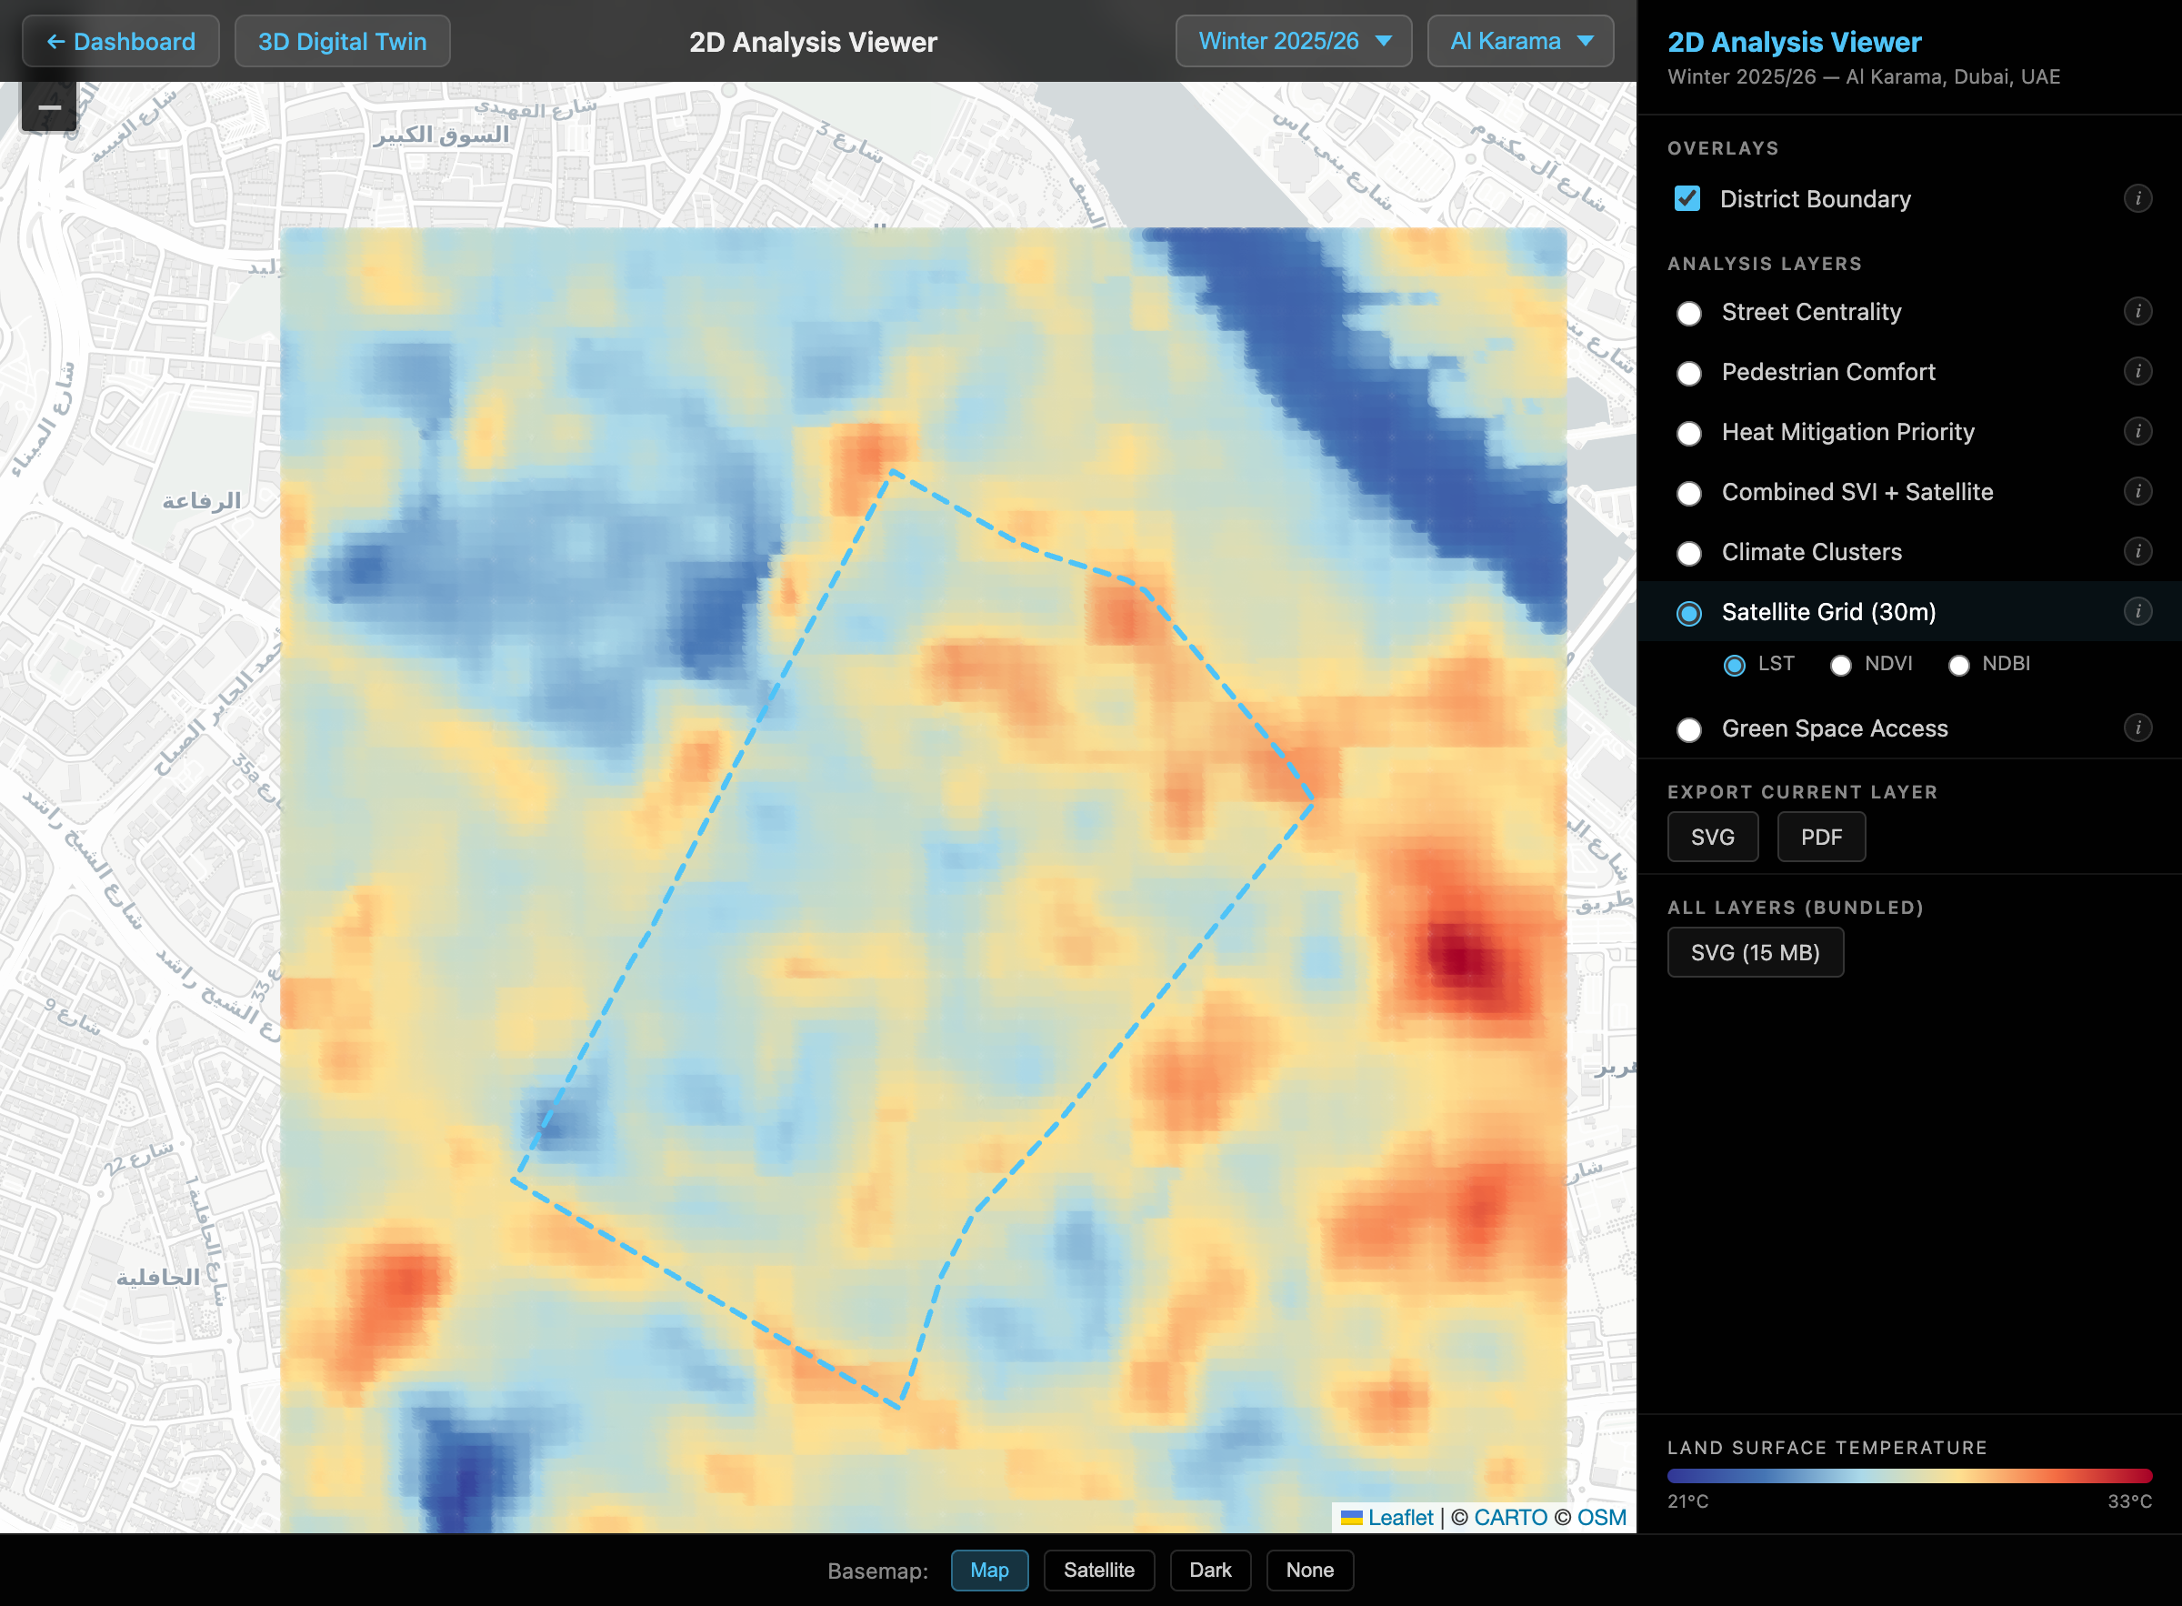Viewport: 2182px width, 1606px height.
Task: Click the Basemap: label
Action: click(877, 1571)
